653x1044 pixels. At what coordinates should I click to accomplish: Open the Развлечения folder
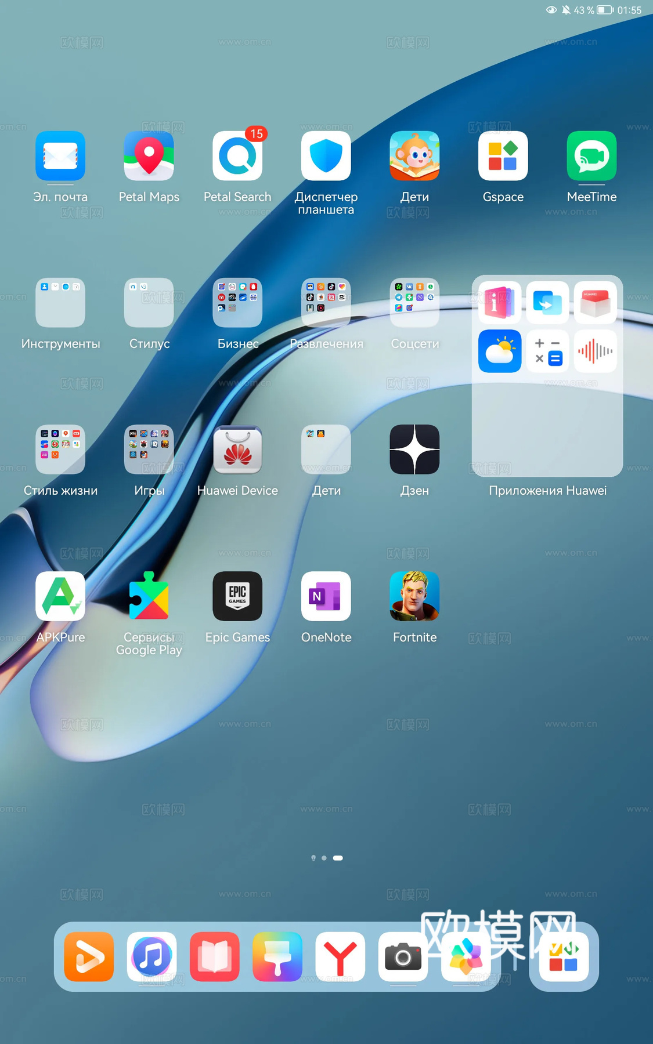tap(326, 303)
